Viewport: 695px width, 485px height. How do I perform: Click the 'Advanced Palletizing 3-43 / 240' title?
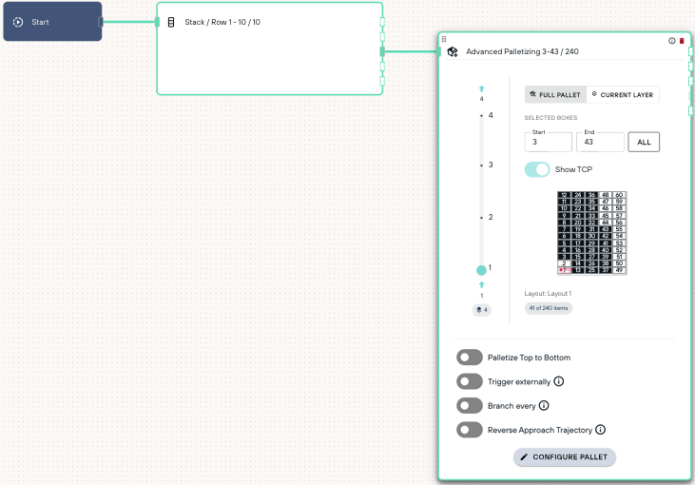coord(522,52)
